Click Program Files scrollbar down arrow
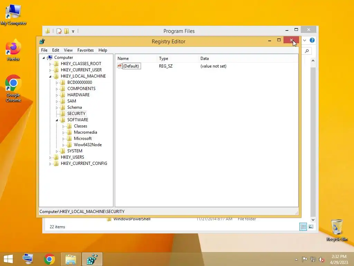Image resolution: width=354 pixels, height=266 pixels. pos(313,220)
